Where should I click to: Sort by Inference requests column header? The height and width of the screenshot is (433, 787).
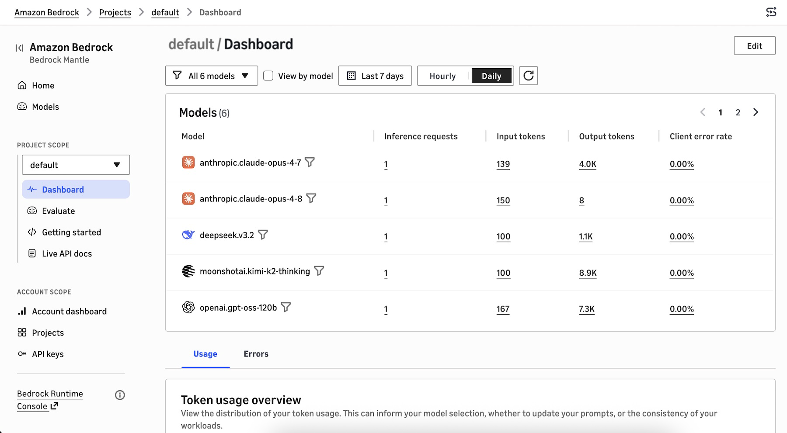coord(421,136)
